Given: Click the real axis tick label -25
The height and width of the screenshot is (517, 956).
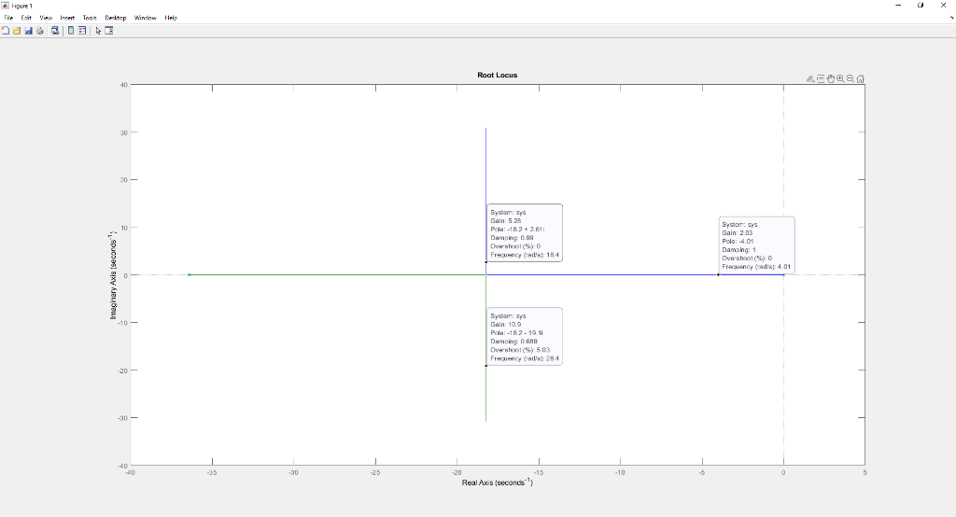Looking at the screenshot, I should pos(375,472).
